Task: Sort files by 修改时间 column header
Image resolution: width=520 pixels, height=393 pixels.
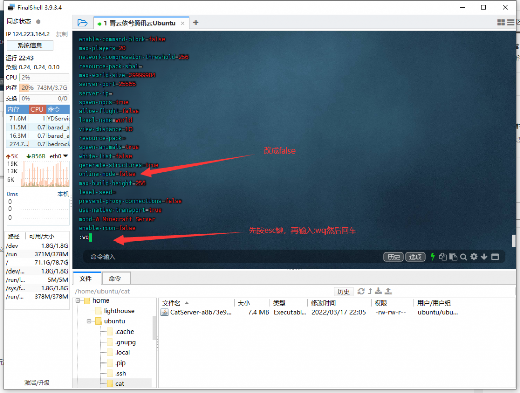Action: click(339, 303)
